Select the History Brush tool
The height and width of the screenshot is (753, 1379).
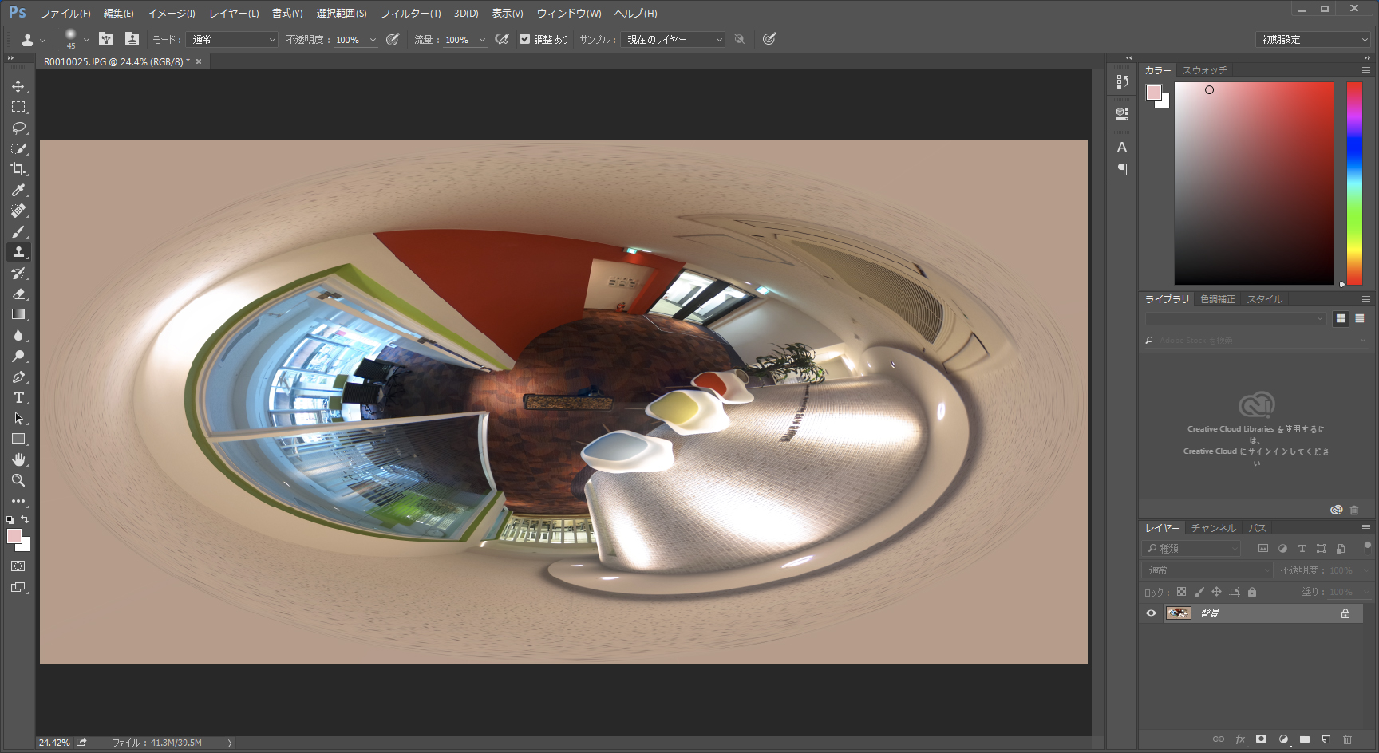click(x=18, y=273)
